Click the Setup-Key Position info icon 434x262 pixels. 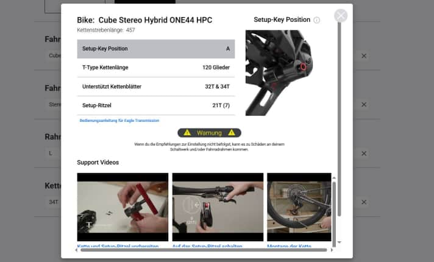[x=316, y=20]
